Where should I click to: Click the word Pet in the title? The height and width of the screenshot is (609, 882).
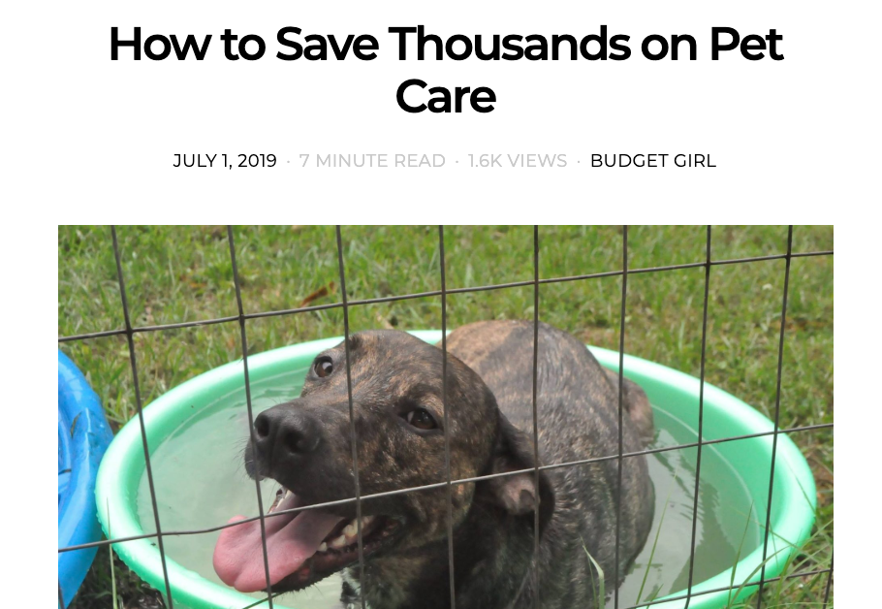[x=746, y=44]
